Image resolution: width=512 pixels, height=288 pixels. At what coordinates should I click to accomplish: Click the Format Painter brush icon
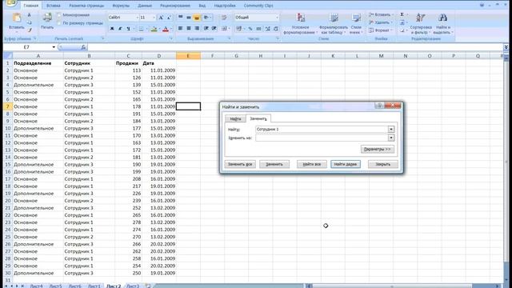[29, 30]
